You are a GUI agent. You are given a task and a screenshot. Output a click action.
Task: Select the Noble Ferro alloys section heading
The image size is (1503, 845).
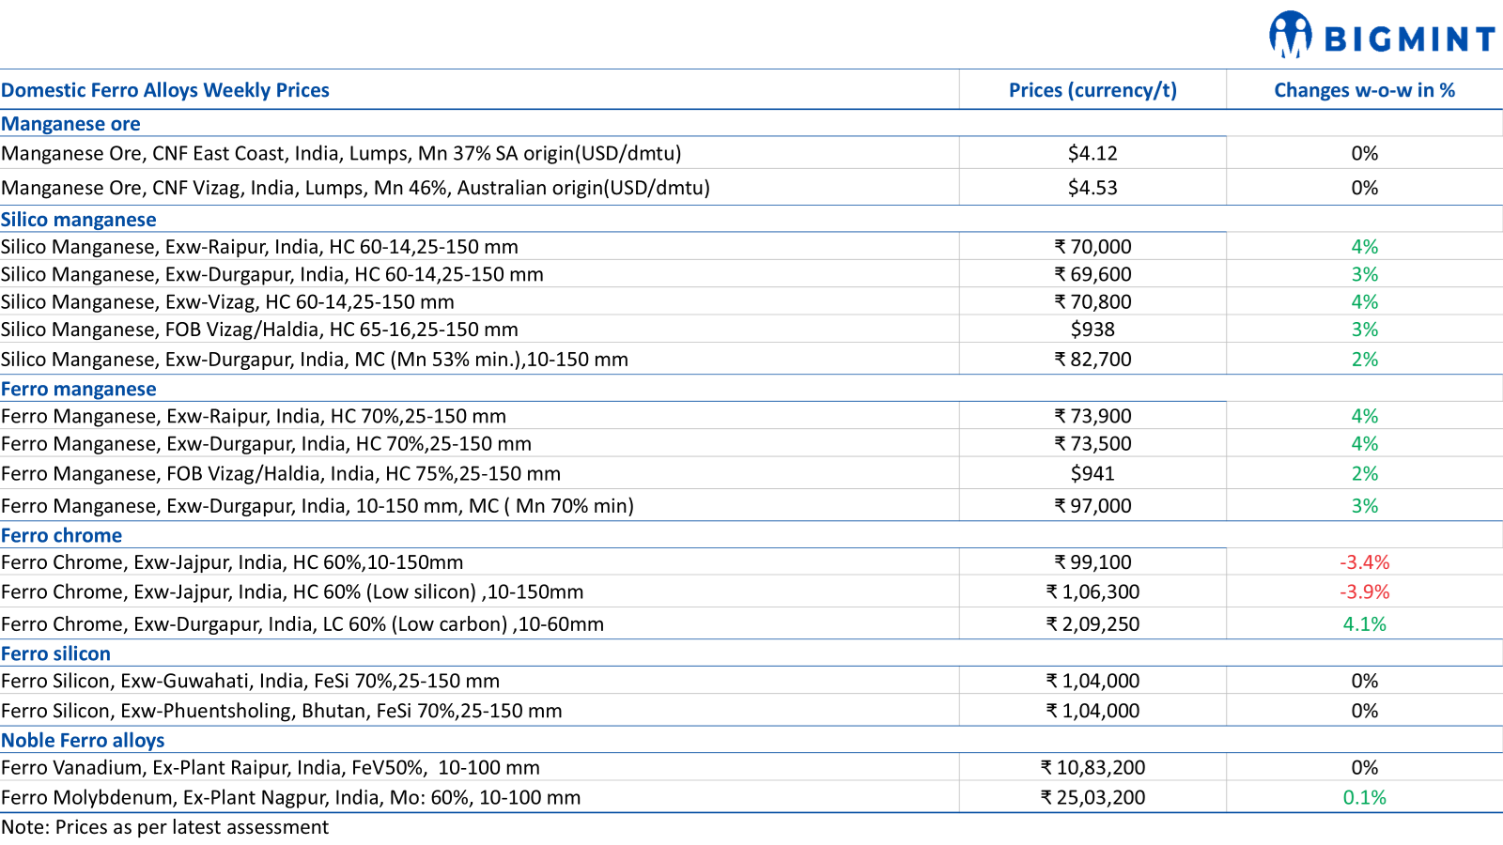point(83,740)
